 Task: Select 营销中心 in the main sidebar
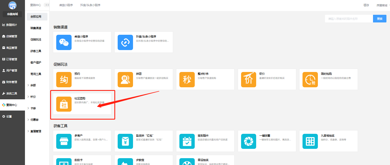point(12,105)
